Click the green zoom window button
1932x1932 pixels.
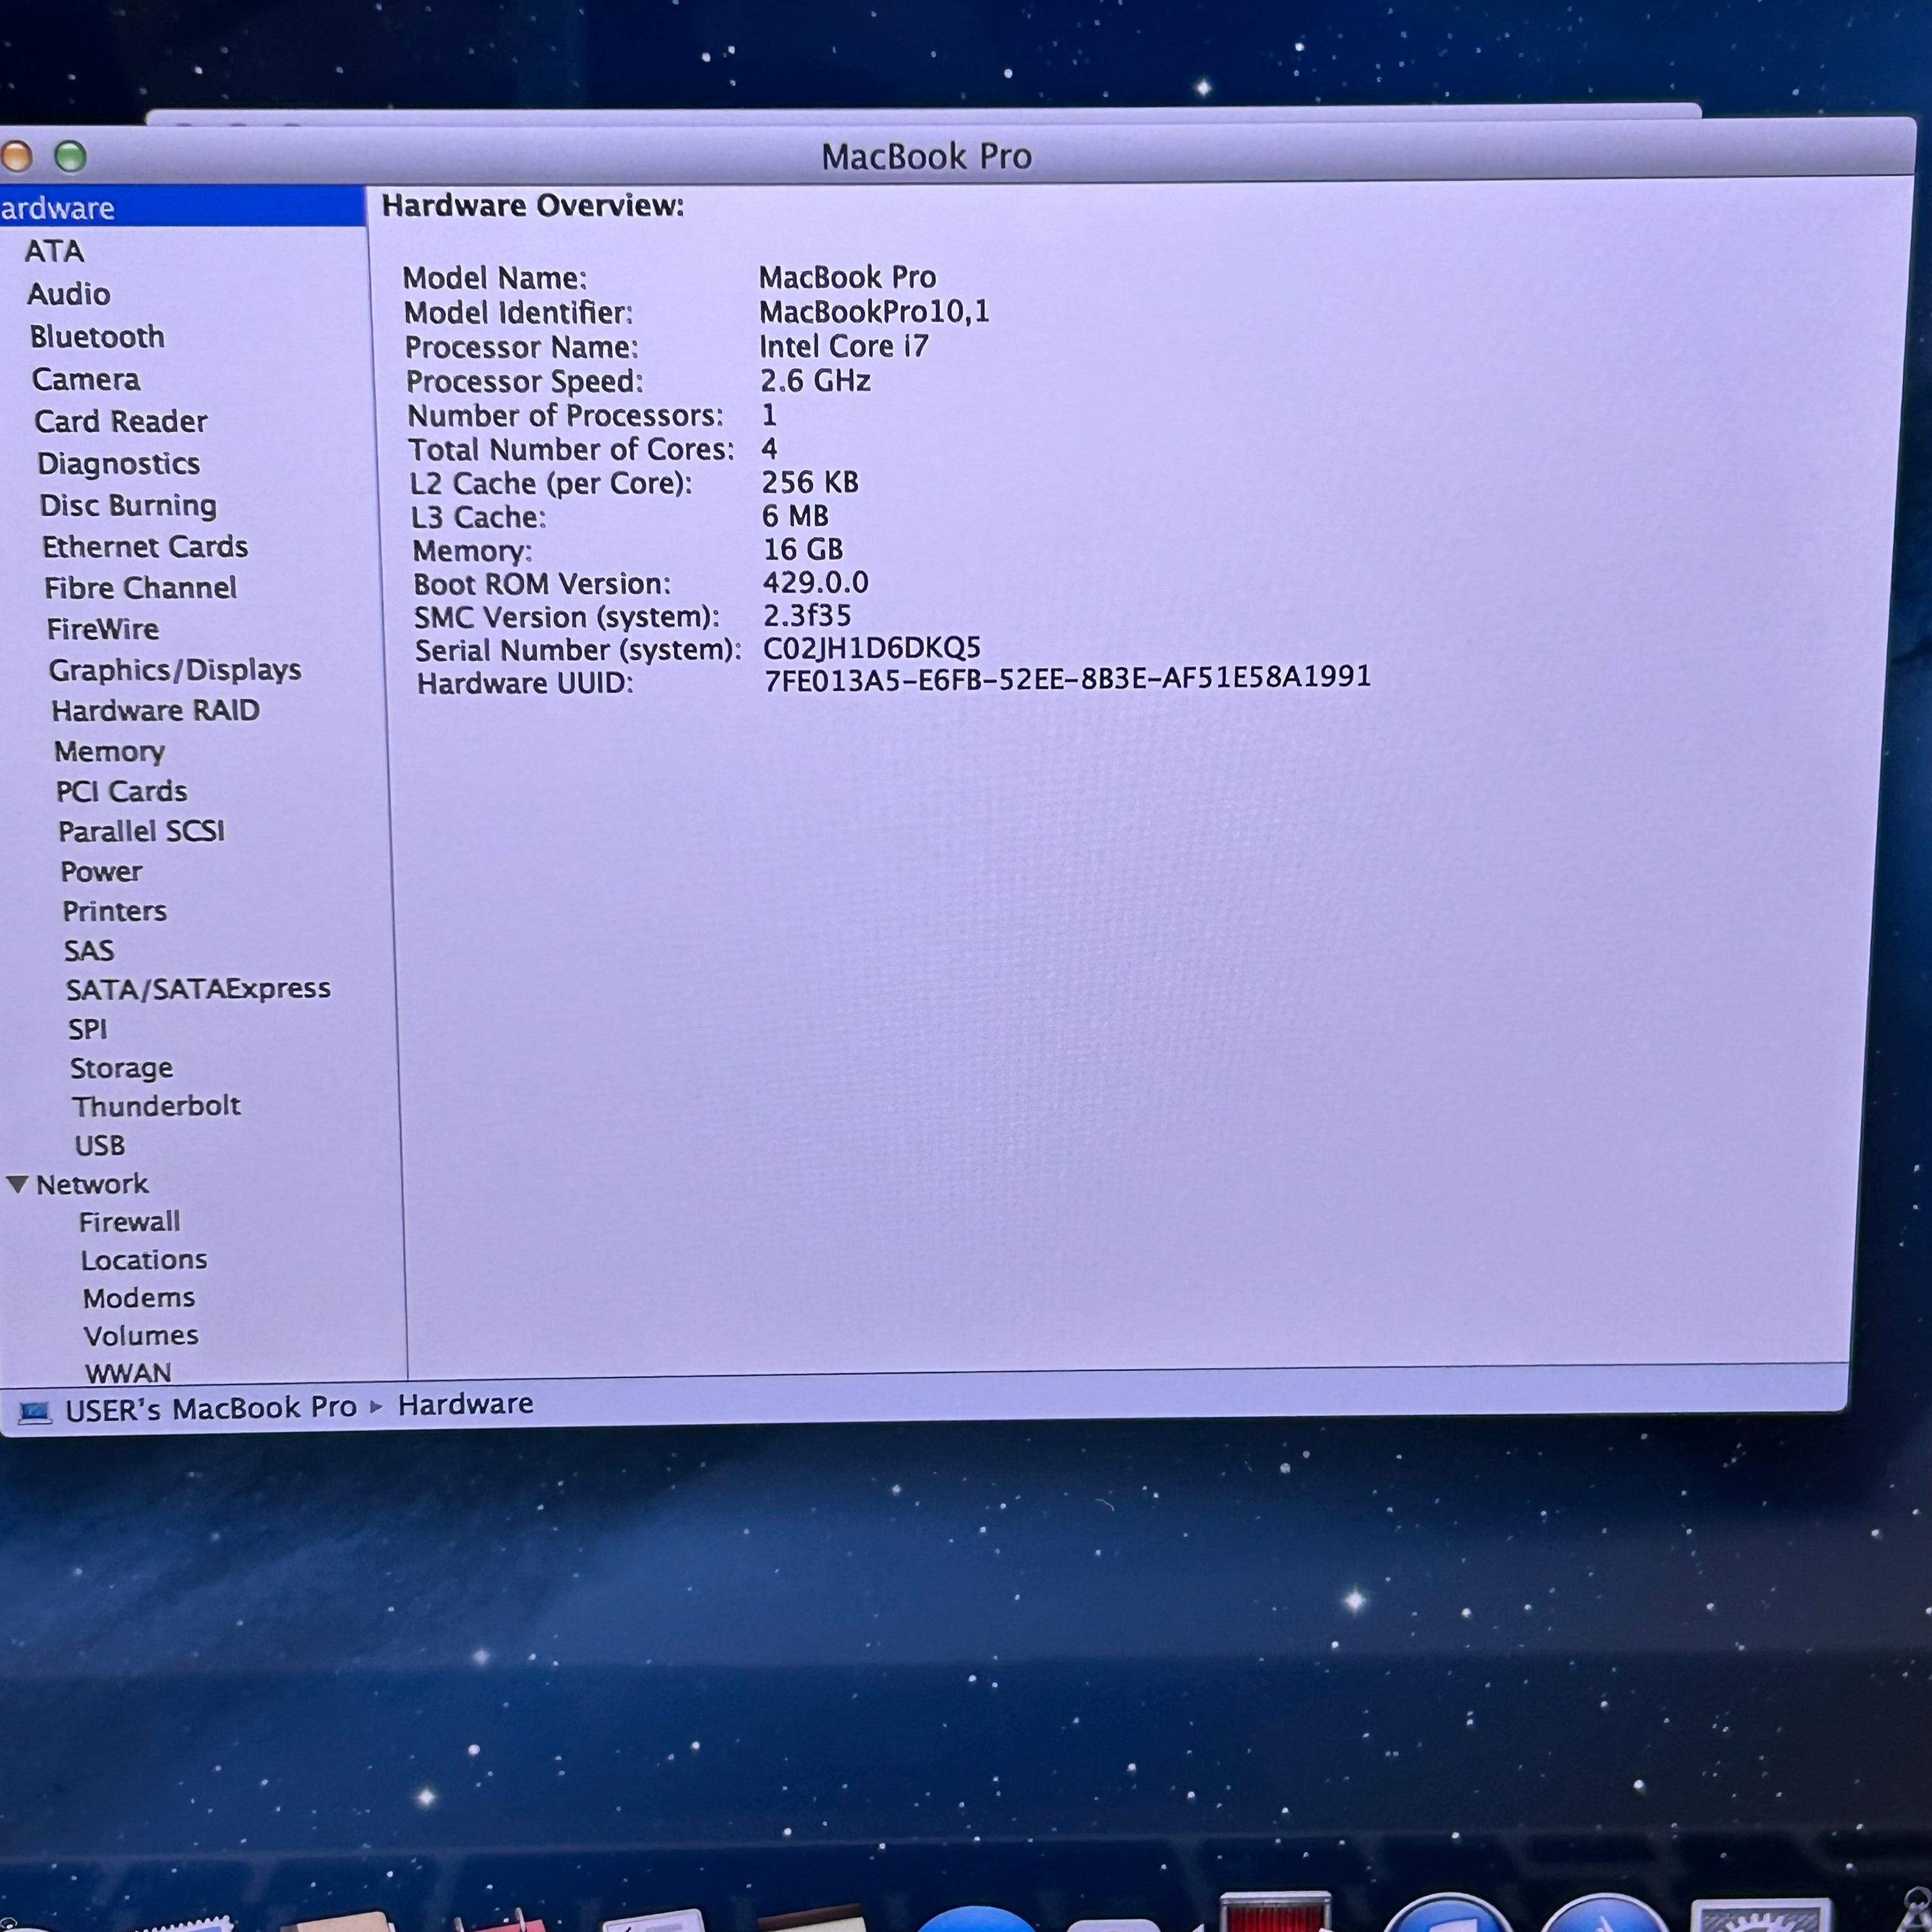tap(70, 156)
